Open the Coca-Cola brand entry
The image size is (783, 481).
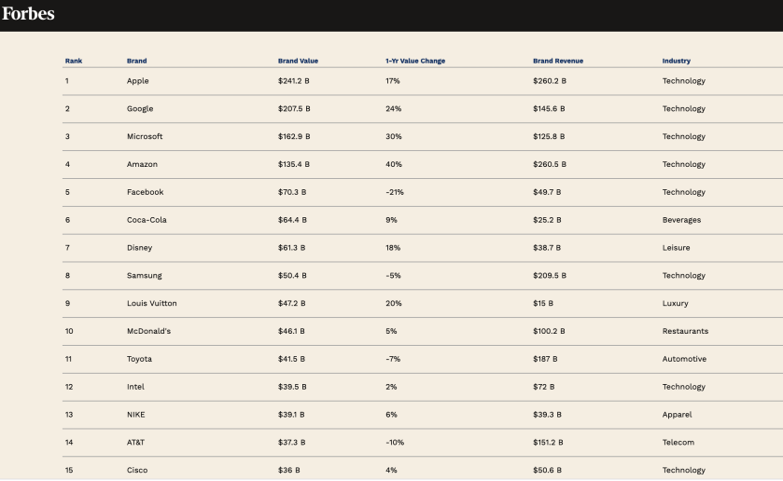147,220
